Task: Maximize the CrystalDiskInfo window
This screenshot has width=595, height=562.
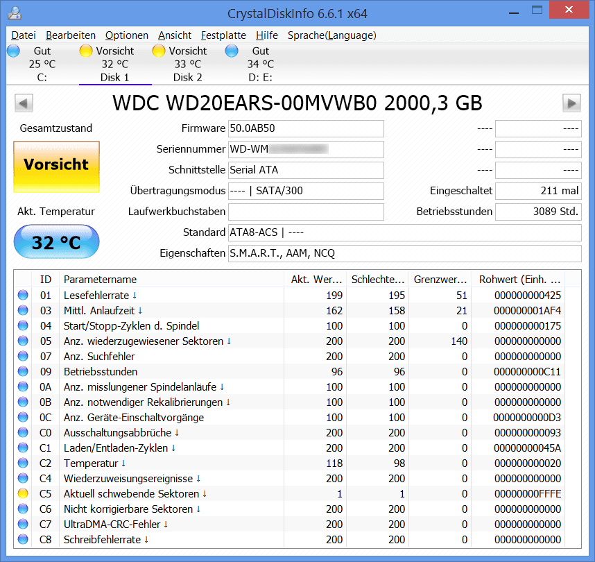Action: 537,10
